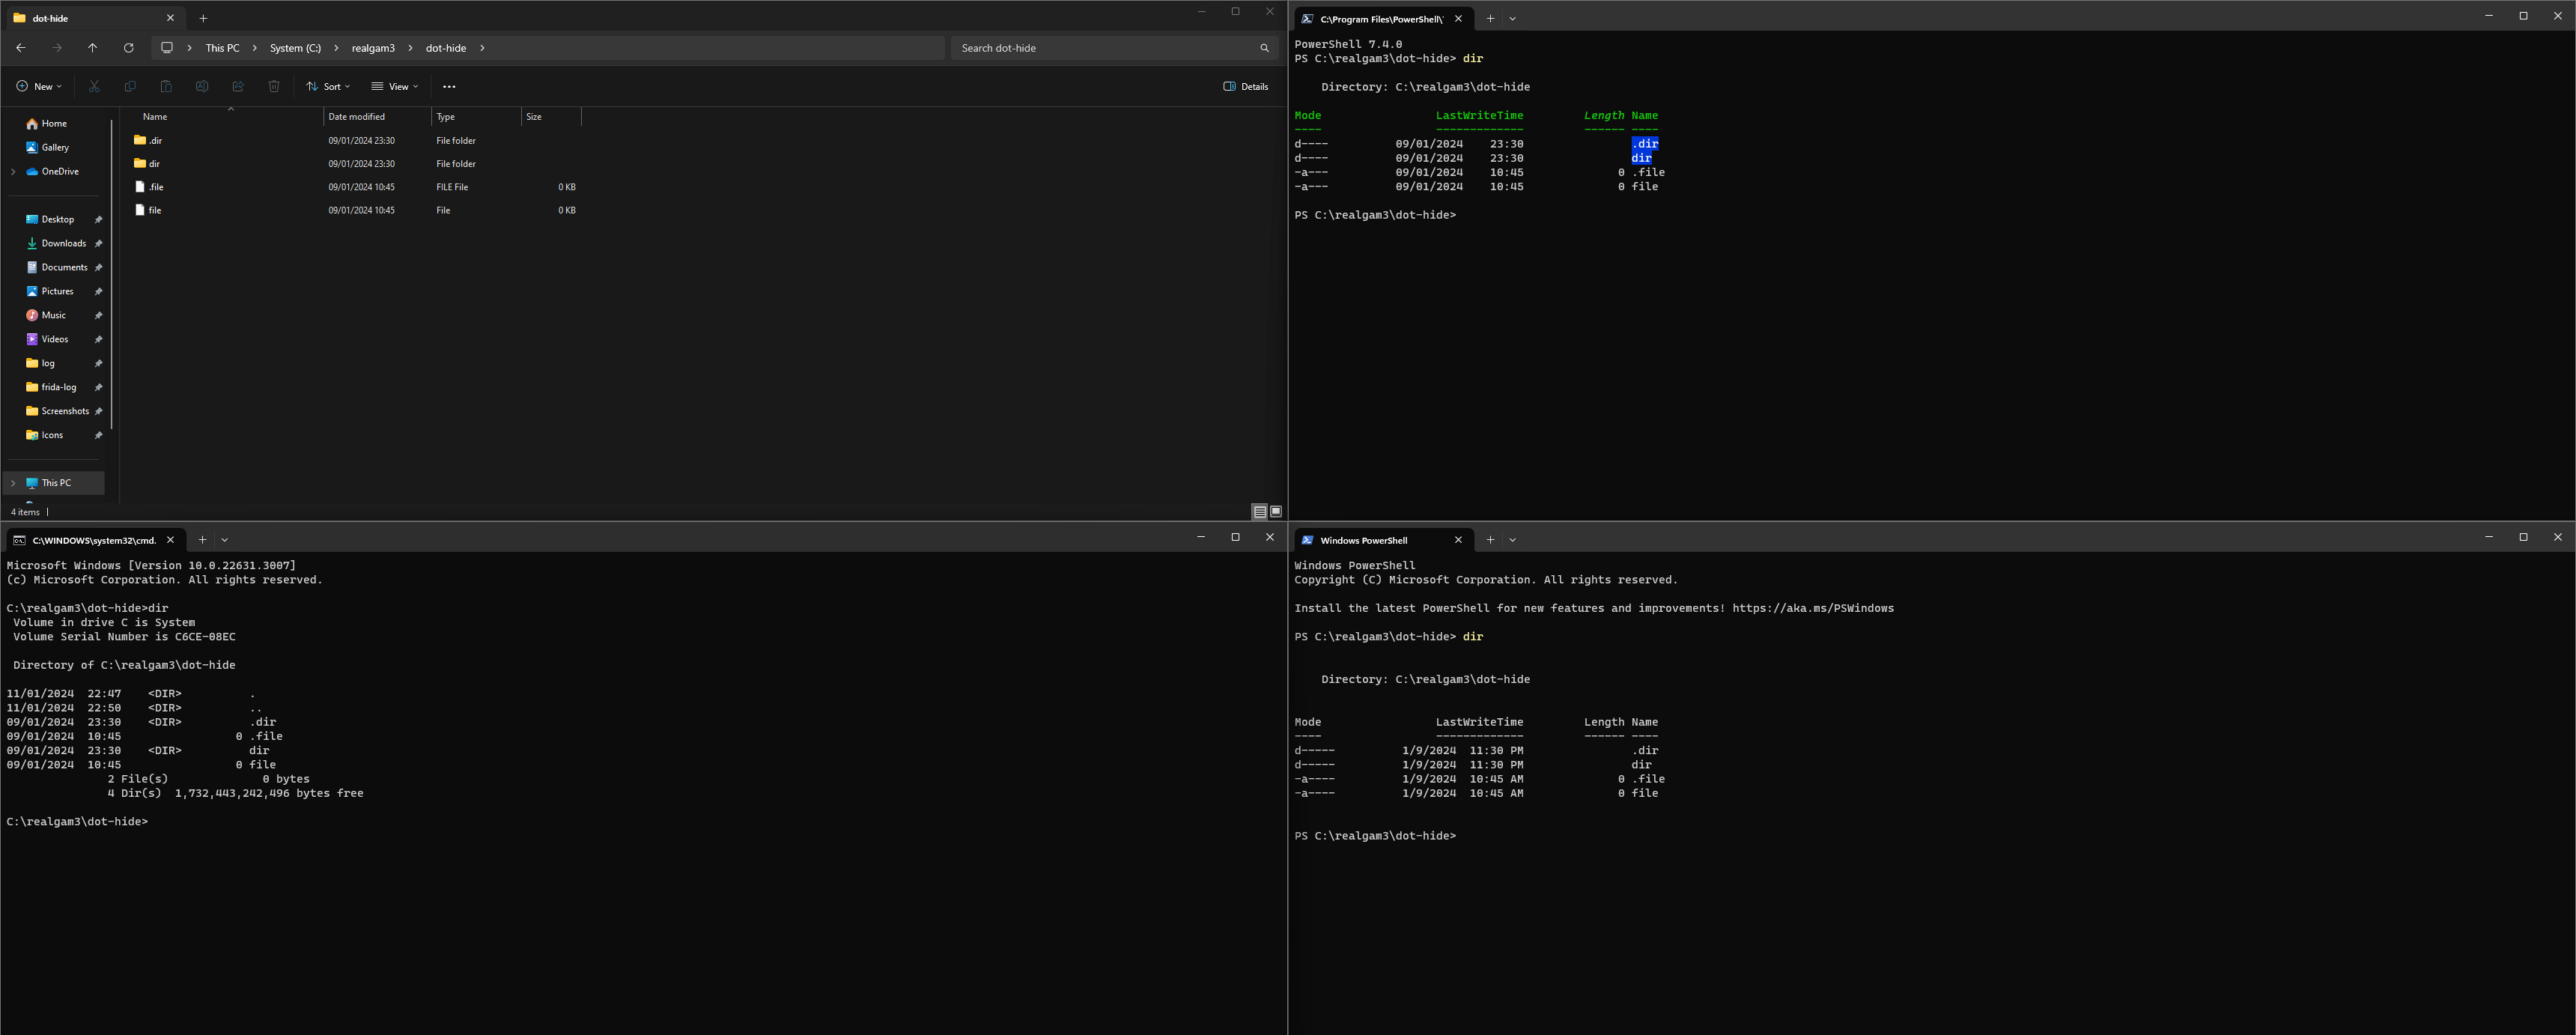The width and height of the screenshot is (2576, 1035).
Task: Select the dot-hide Explorer tab
Action: (x=94, y=18)
